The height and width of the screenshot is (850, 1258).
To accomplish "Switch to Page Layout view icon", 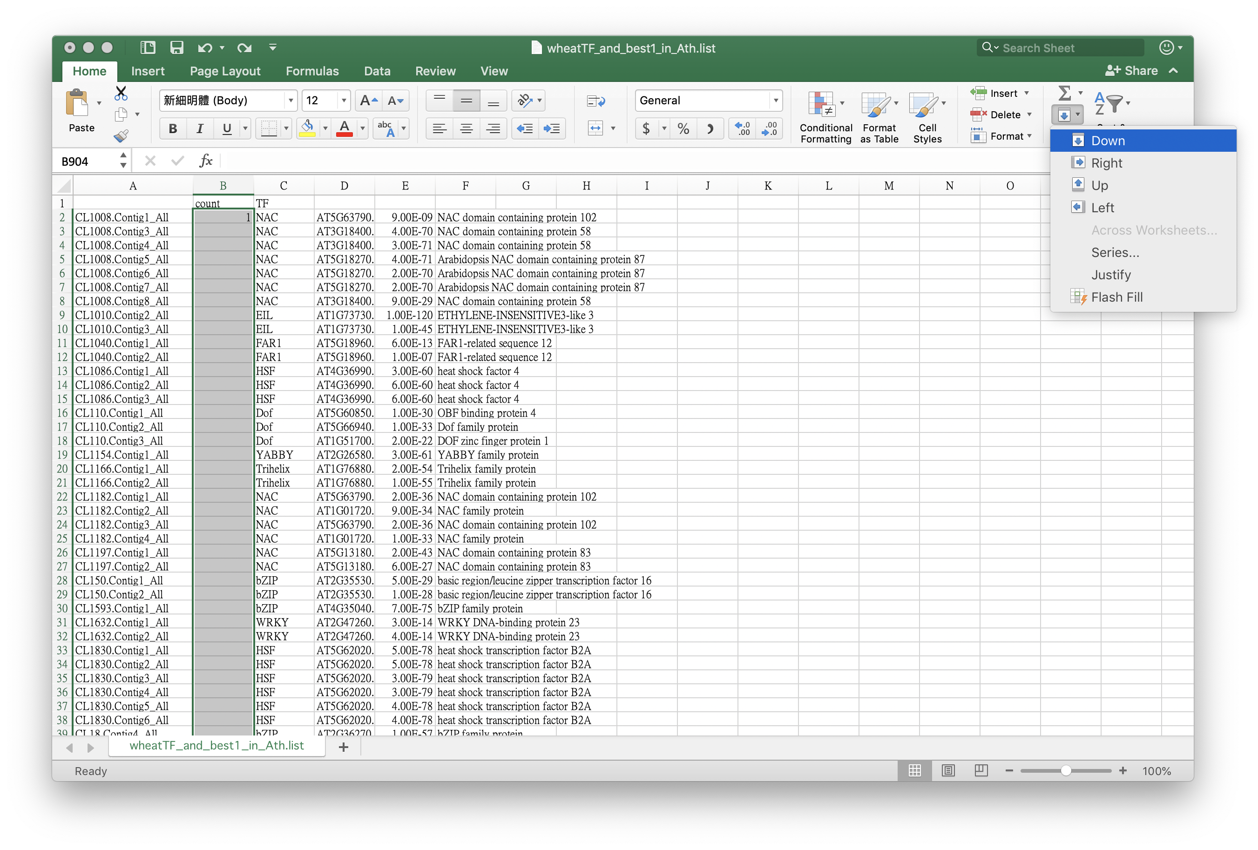I will point(948,770).
